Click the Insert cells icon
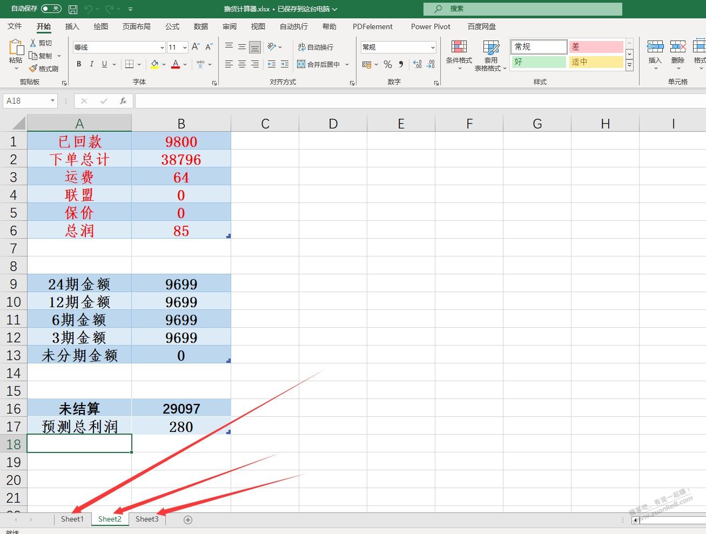Image resolution: width=706 pixels, height=534 pixels. [655, 48]
